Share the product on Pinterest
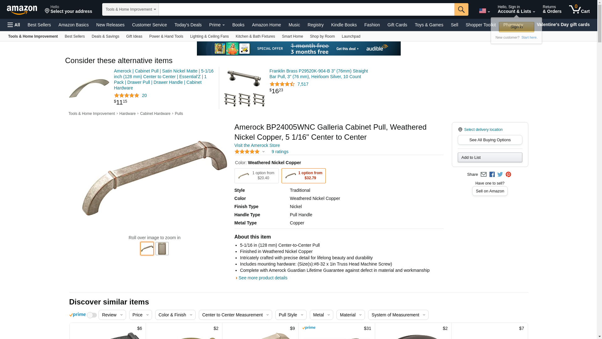Image resolution: width=602 pixels, height=339 pixels. pyautogui.click(x=508, y=175)
